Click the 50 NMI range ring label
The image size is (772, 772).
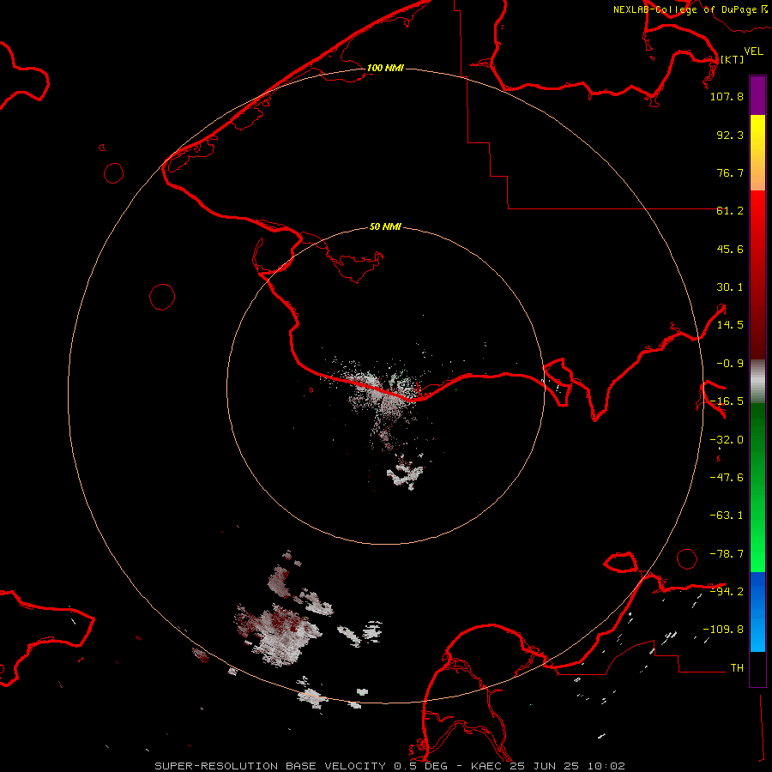(x=385, y=226)
